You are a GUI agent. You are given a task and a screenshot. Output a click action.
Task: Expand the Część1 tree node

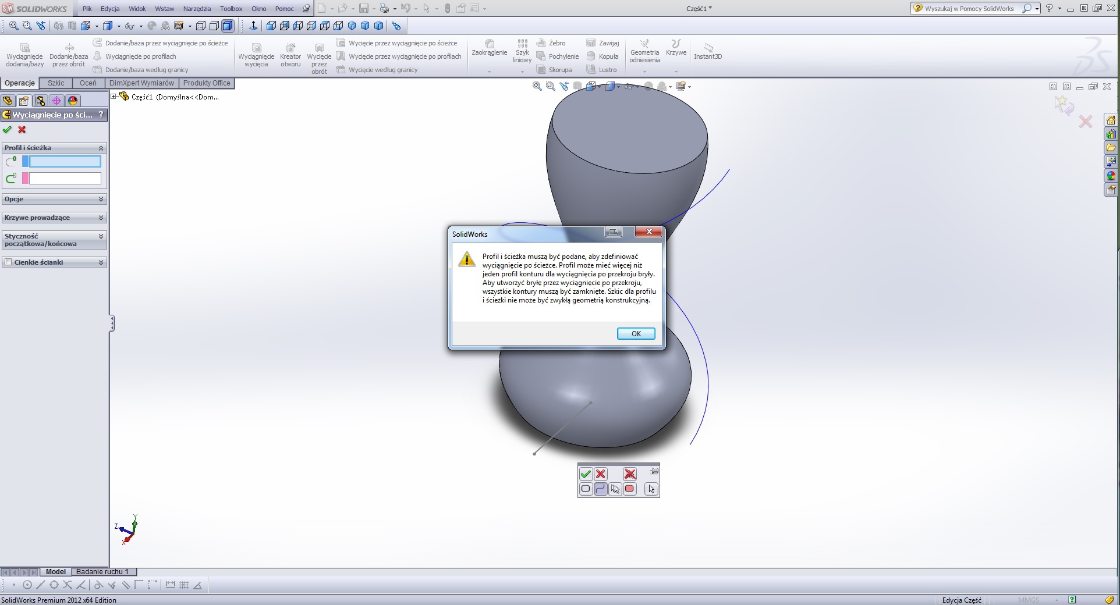(114, 97)
